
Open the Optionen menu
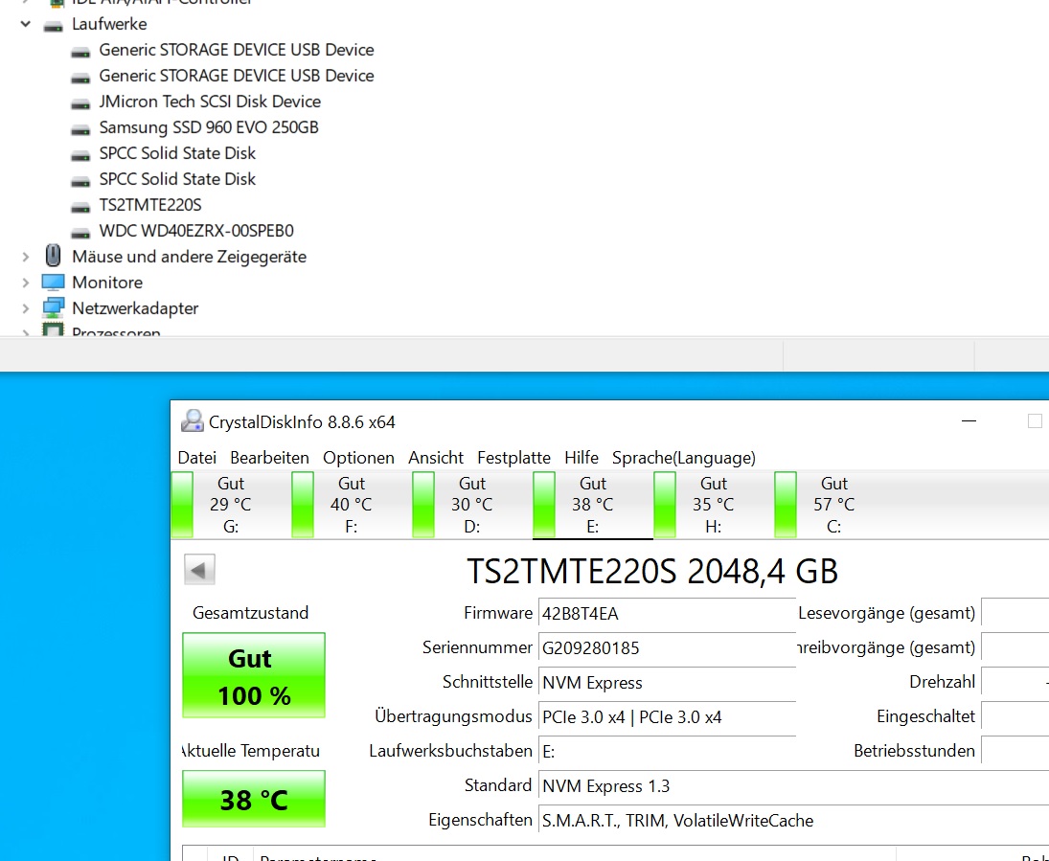click(x=358, y=458)
